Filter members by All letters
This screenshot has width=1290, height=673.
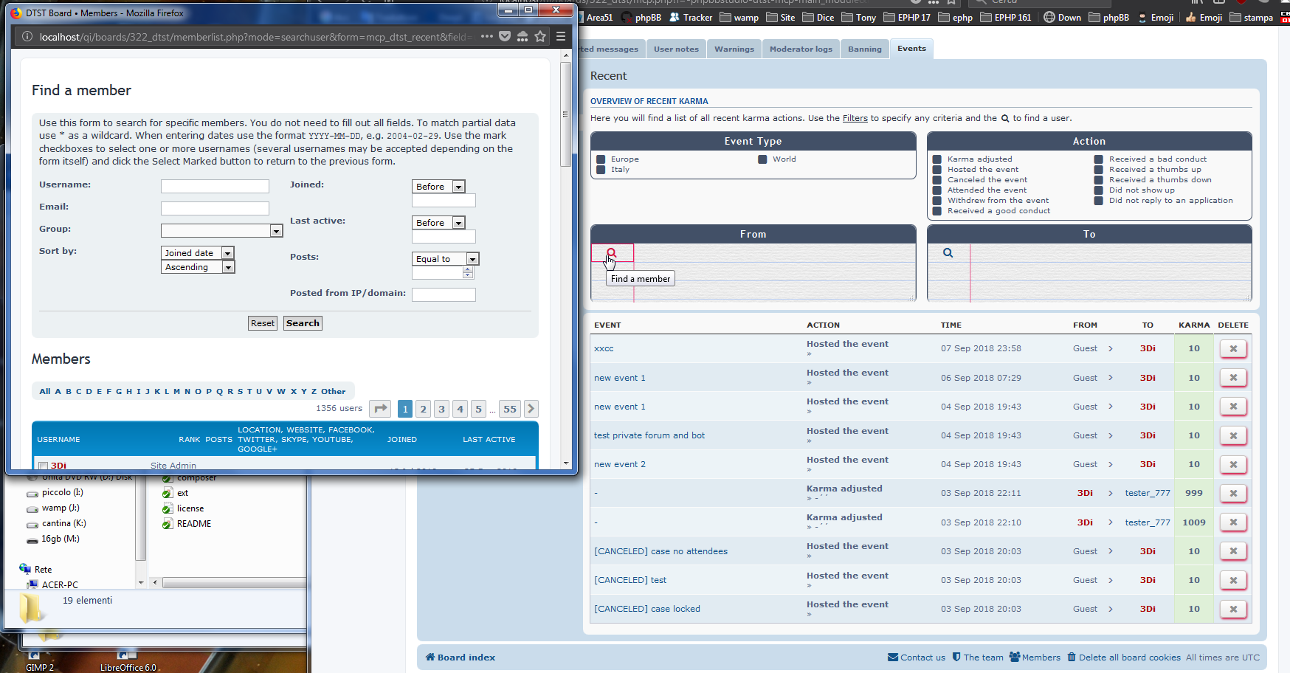coord(45,392)
